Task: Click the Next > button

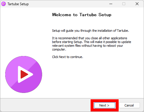Action: pos(104,105)
